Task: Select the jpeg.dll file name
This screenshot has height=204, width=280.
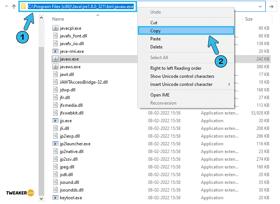Action: coord(67,167)
